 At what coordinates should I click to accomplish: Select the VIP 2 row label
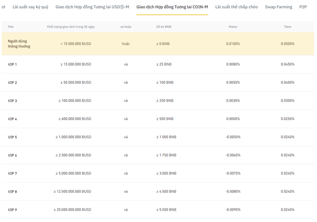[12, 83]
